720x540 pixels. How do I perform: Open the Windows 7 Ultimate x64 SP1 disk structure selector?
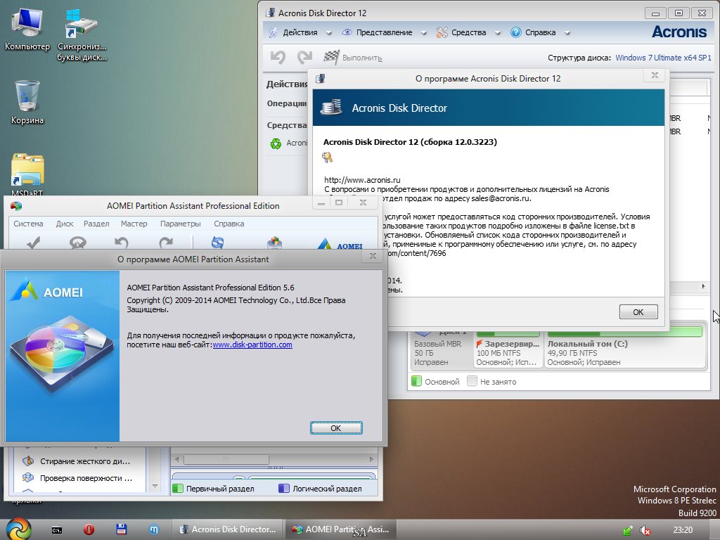point(663,58)
